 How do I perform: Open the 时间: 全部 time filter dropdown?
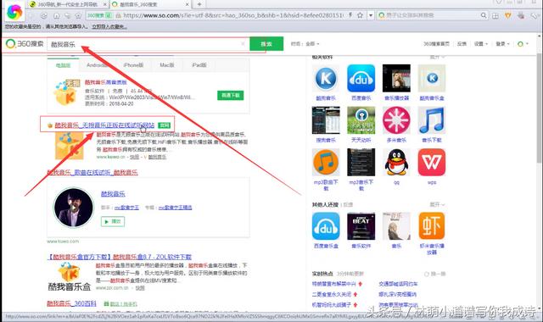pos(305,44)
